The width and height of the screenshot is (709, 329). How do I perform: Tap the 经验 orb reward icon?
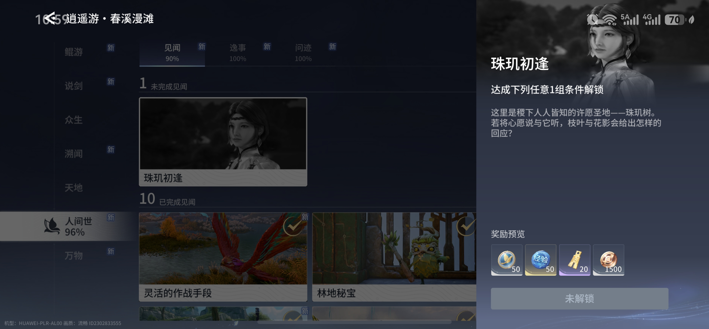click(x=541, y=260)
